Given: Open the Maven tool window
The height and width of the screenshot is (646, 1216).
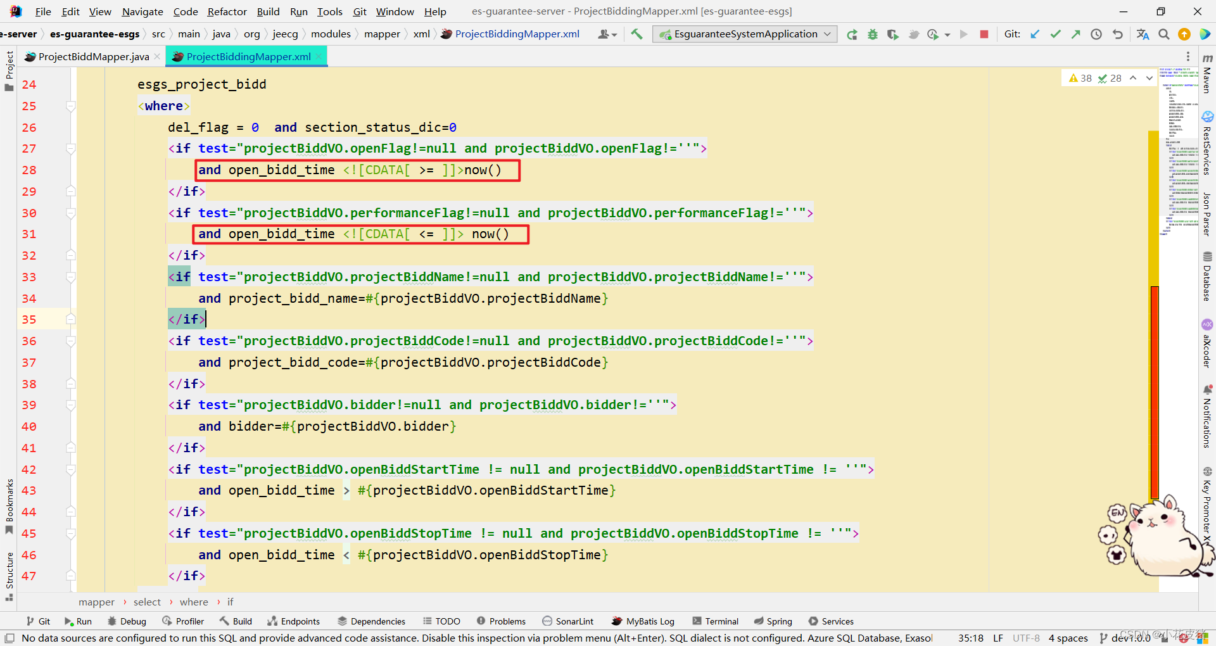Looking at the screenshot, I should [x=1207, y=74].
